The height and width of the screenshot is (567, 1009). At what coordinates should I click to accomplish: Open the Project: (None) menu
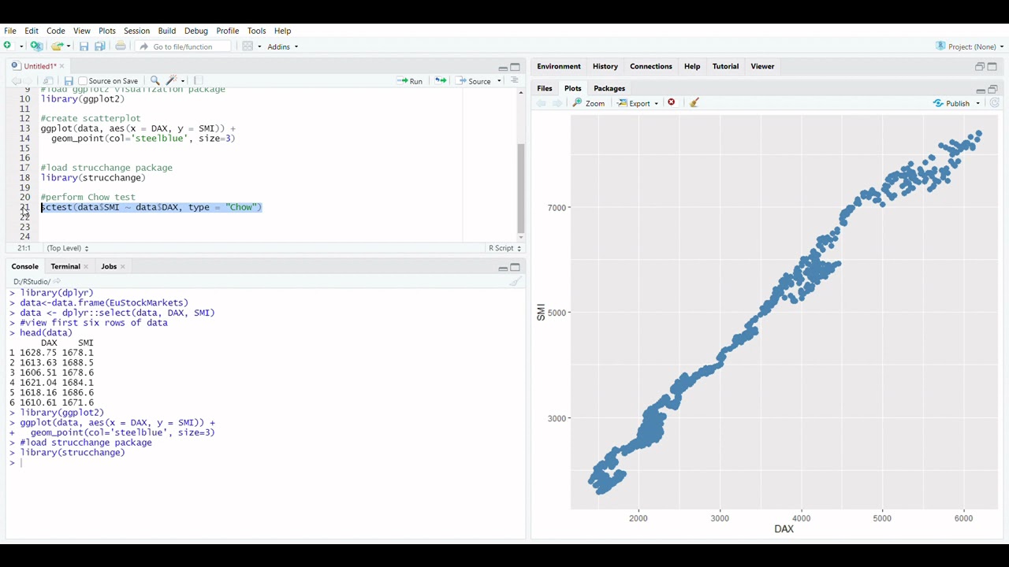click(x=970, y=46)
